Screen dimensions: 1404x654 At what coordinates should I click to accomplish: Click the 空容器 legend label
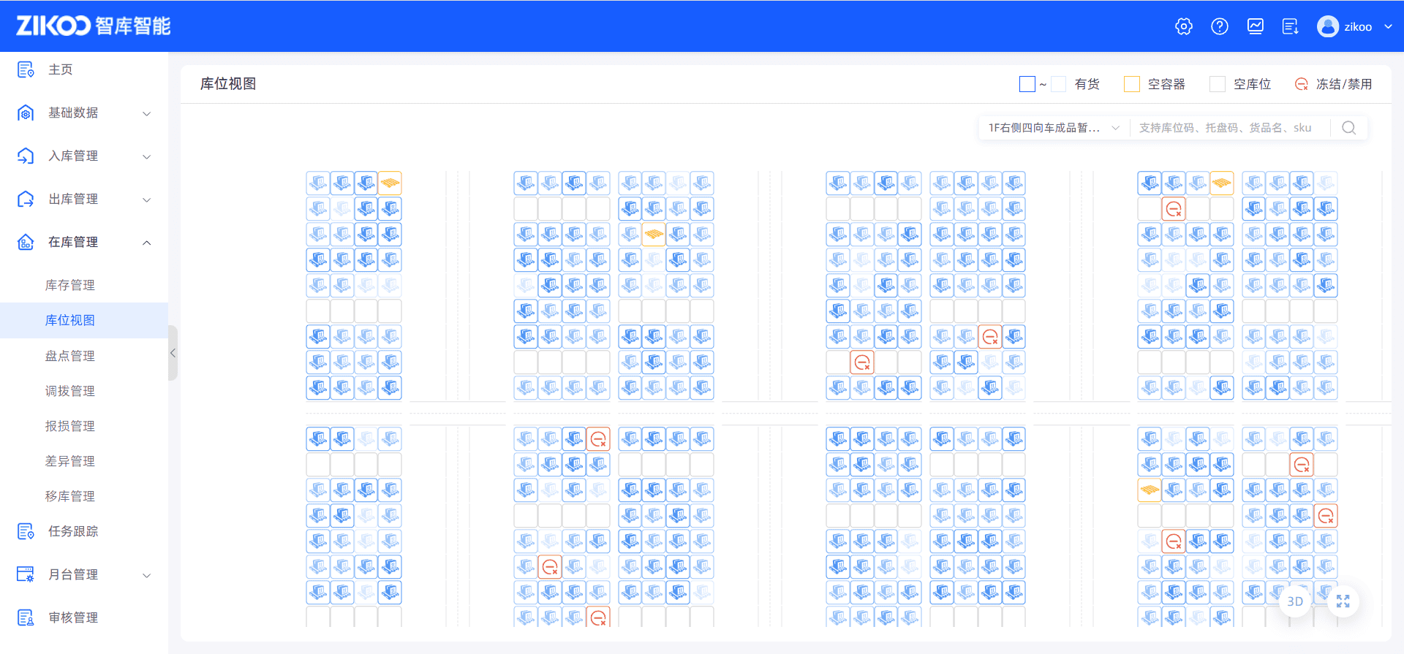coord(1166,84)
